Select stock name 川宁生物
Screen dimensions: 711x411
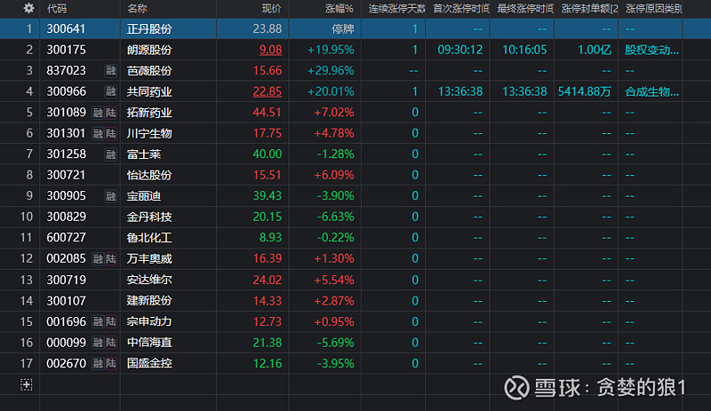click(x=149, y=133)
